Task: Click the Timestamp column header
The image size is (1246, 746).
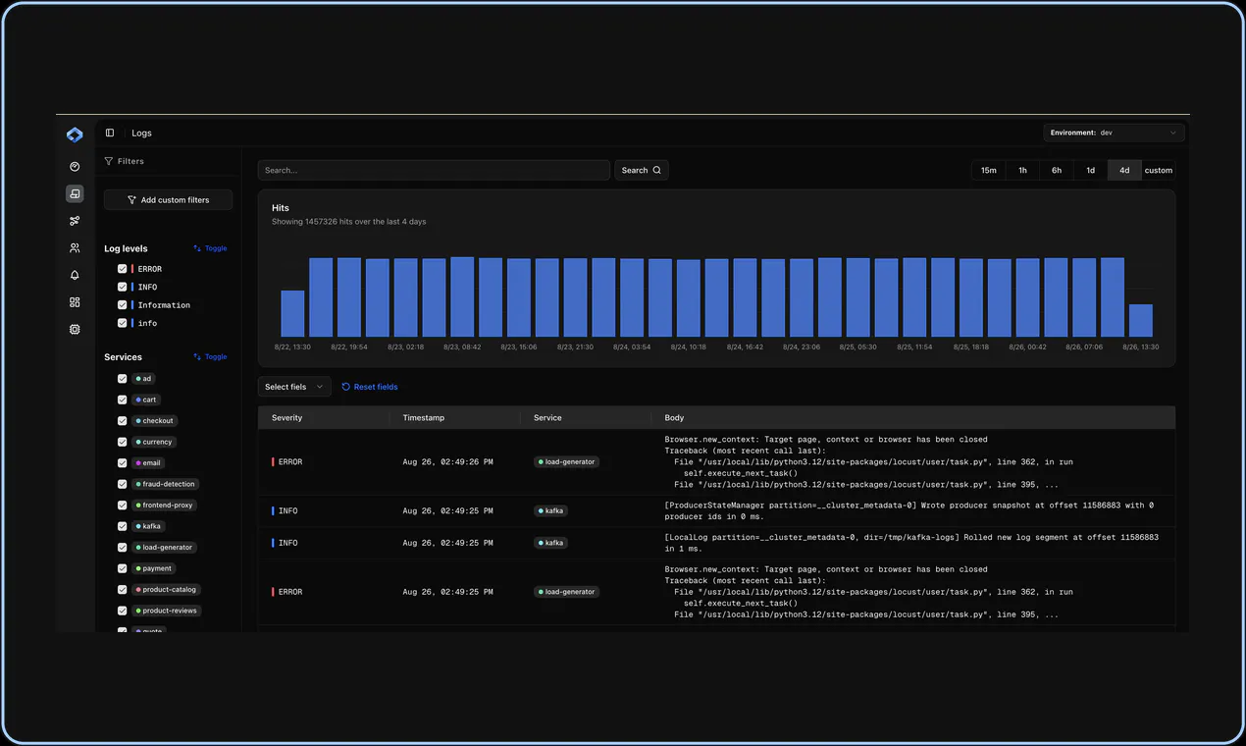Action: point(424,418)
